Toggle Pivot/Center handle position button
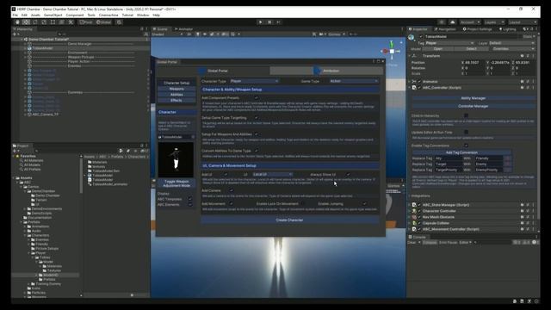Viewport: 551px width, 310px height. click(86, 22)
